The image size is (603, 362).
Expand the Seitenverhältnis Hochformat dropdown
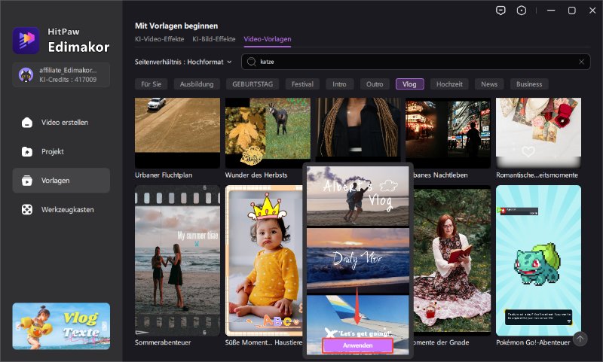pos(184,62)
